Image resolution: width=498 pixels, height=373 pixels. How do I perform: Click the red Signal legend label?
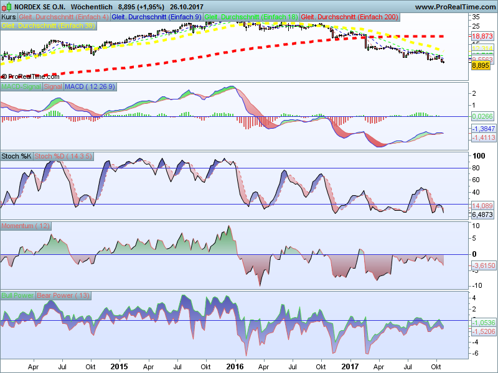click(x=53, y=86)
